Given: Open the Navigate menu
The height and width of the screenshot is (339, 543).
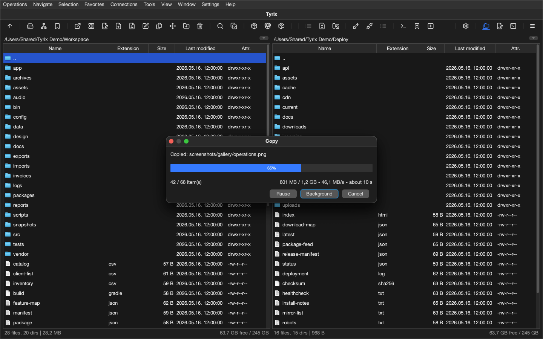Looking at the screenshot, I should point(43,5).
